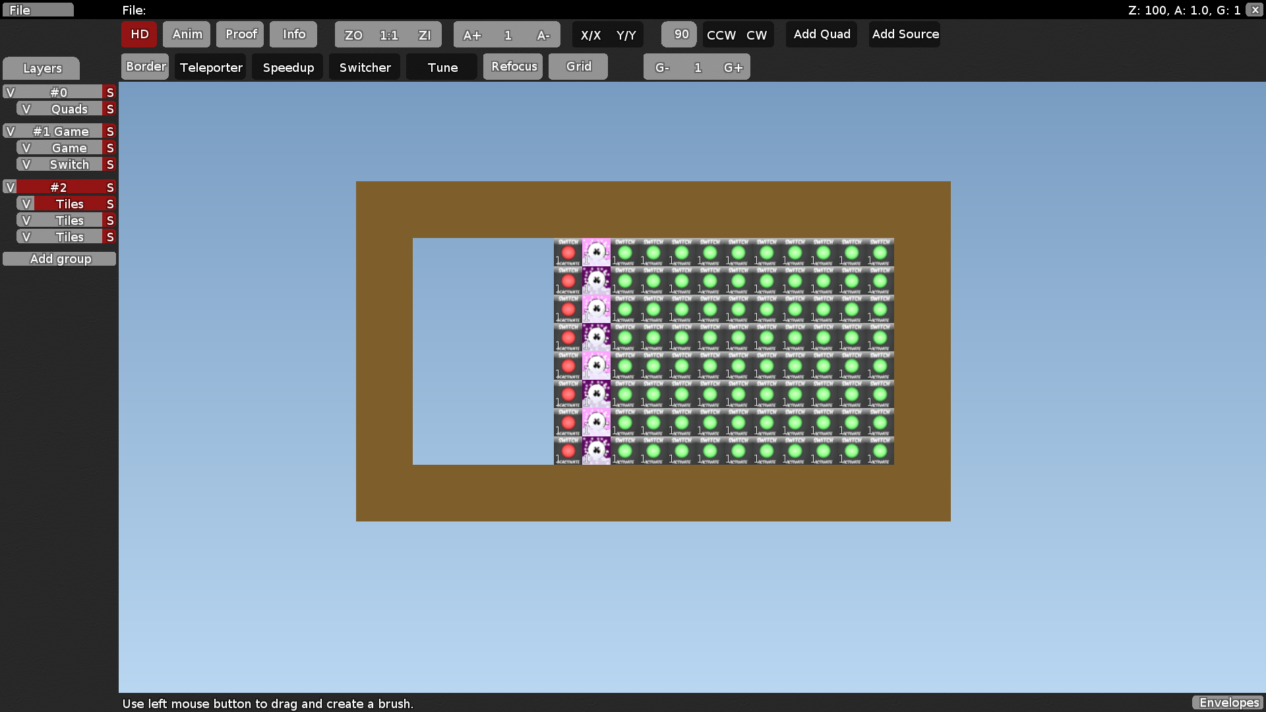Open the Border tool
Screen dimensions: 1266x712
click(x=144, y=66)
